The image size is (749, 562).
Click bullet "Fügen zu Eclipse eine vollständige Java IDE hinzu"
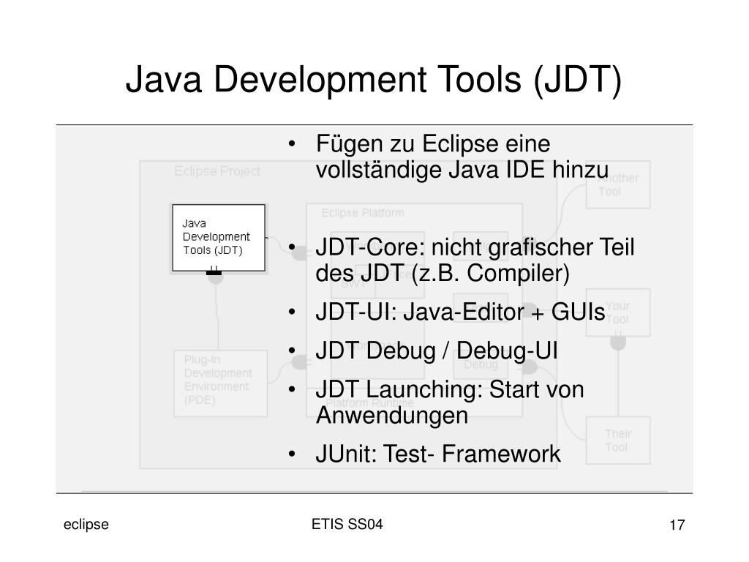click(x=462, y=157)
